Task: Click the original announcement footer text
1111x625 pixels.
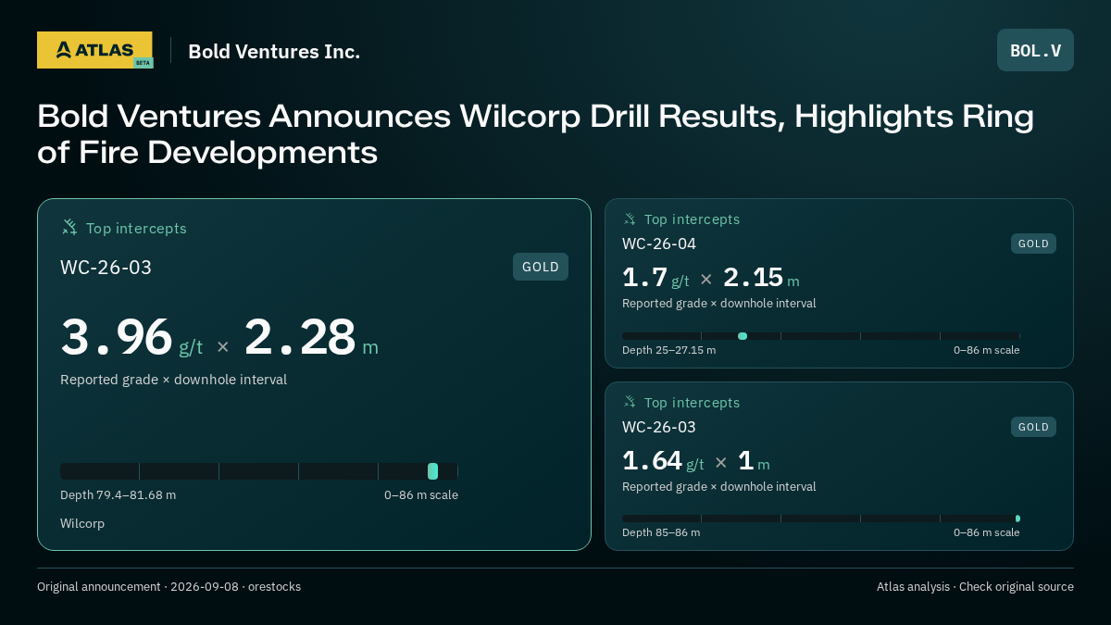Action: click(169, 586)
